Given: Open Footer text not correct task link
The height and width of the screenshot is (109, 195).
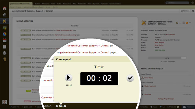Looking at the screenshot, I should [64, 30].
